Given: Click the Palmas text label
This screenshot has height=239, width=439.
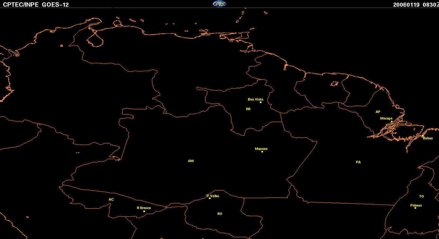Looking at the screenshot, I should point(416,205).
